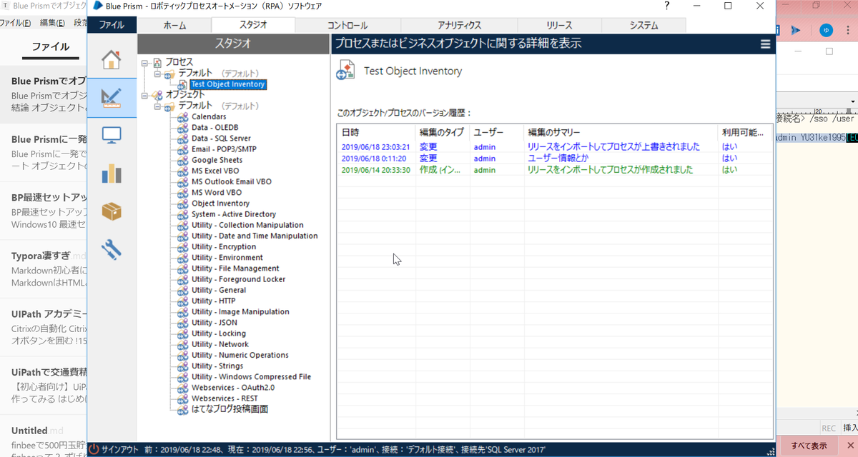Screen dimensions: 858x457
Task: Click the hamburger menu icon in details header
Action: (766, 44)
